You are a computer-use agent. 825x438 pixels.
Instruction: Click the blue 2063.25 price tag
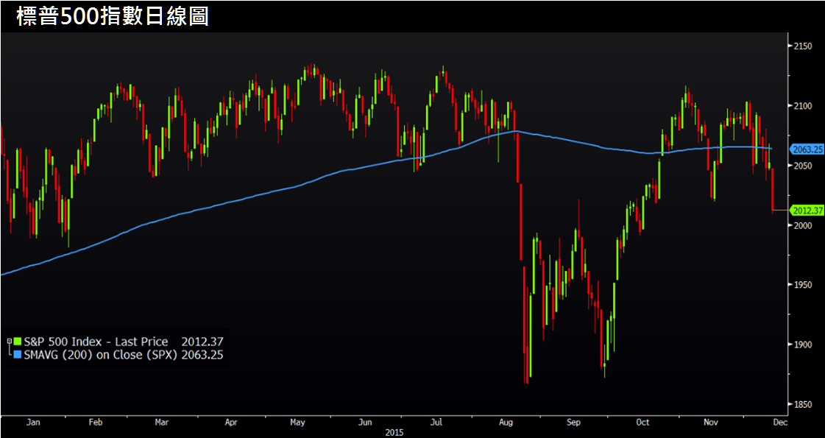[807, 149]
